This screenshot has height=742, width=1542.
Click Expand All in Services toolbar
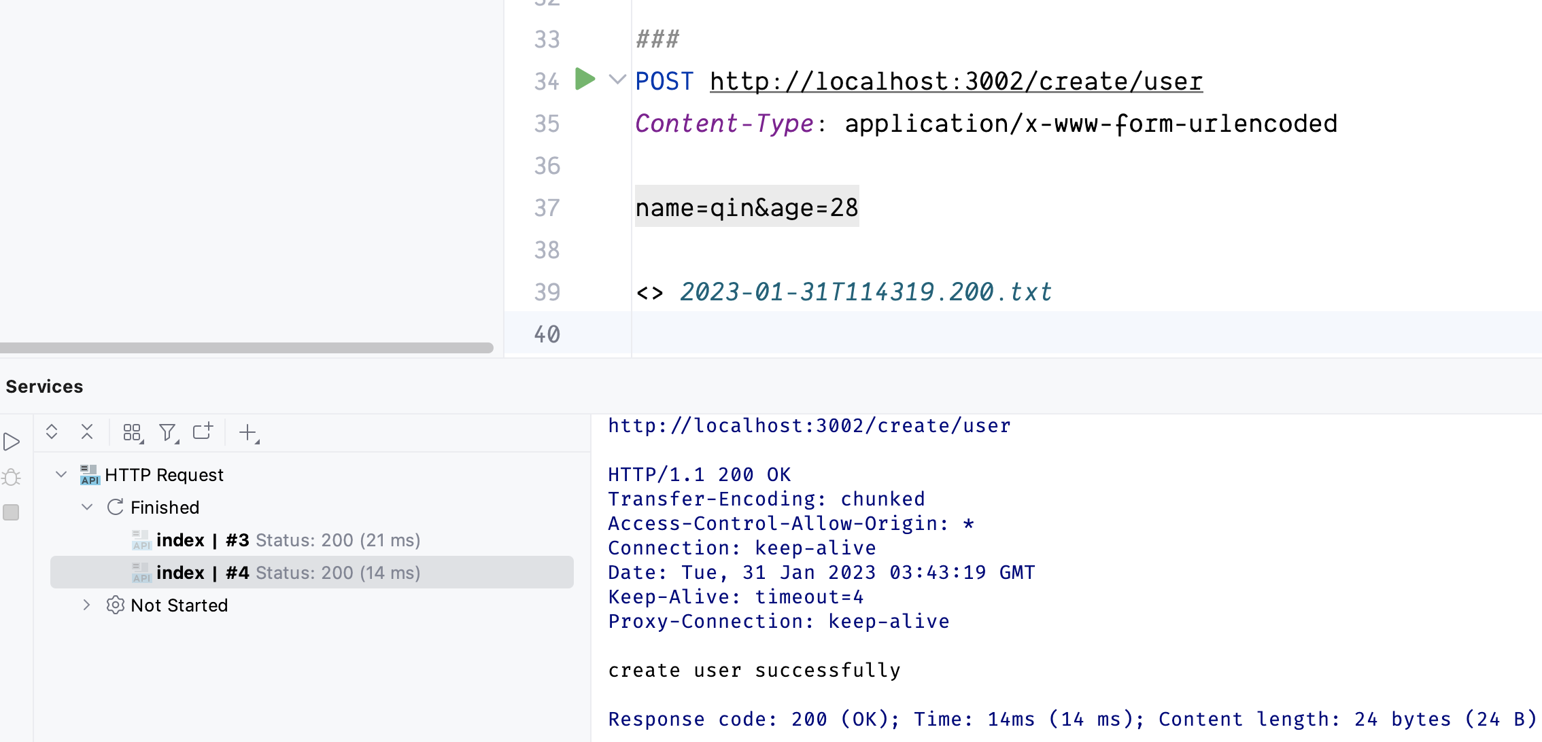click(52, 432)
